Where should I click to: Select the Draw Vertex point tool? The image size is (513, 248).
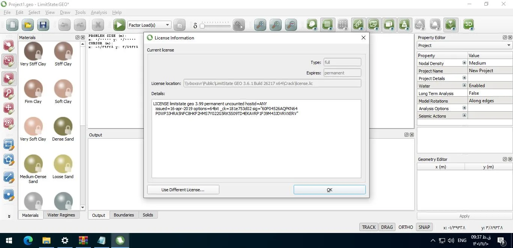pos(9,195)
